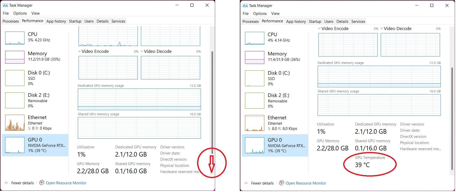Select GPU 0 in right Task Manager
Screen dimensions: 456x192
275,145
